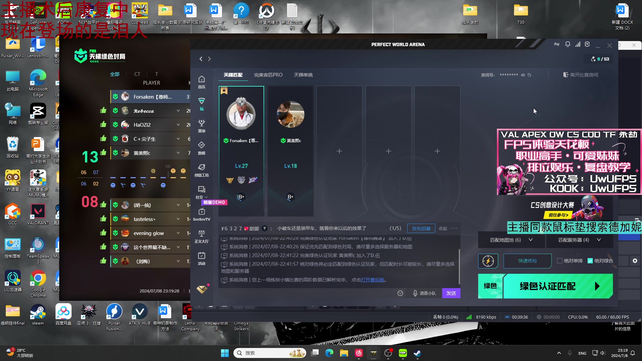The width and height of the screenshot is (642, 361).
Task: Add a teammate in third empty slot
Action: pos(437,151)
